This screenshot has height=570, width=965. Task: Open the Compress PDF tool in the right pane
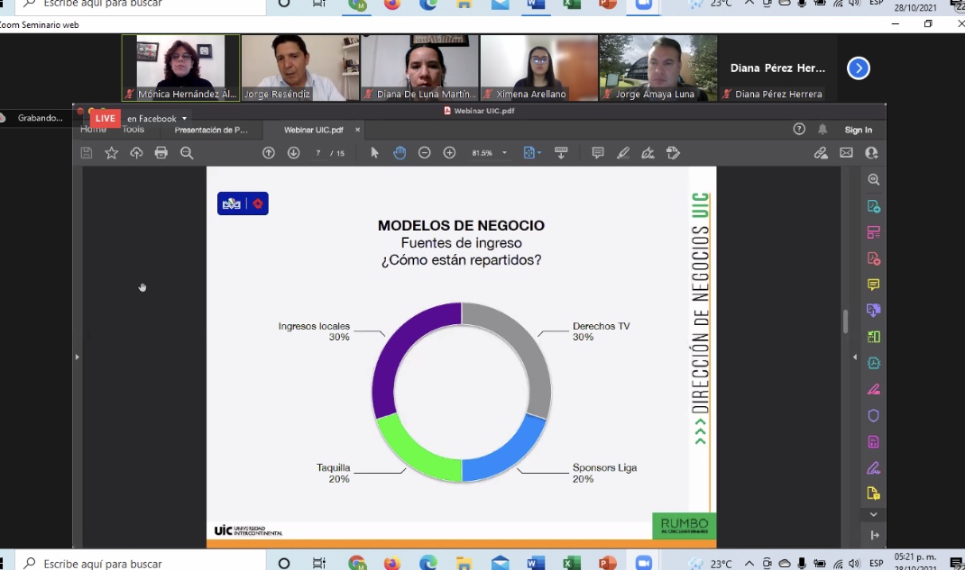[873, 363]
